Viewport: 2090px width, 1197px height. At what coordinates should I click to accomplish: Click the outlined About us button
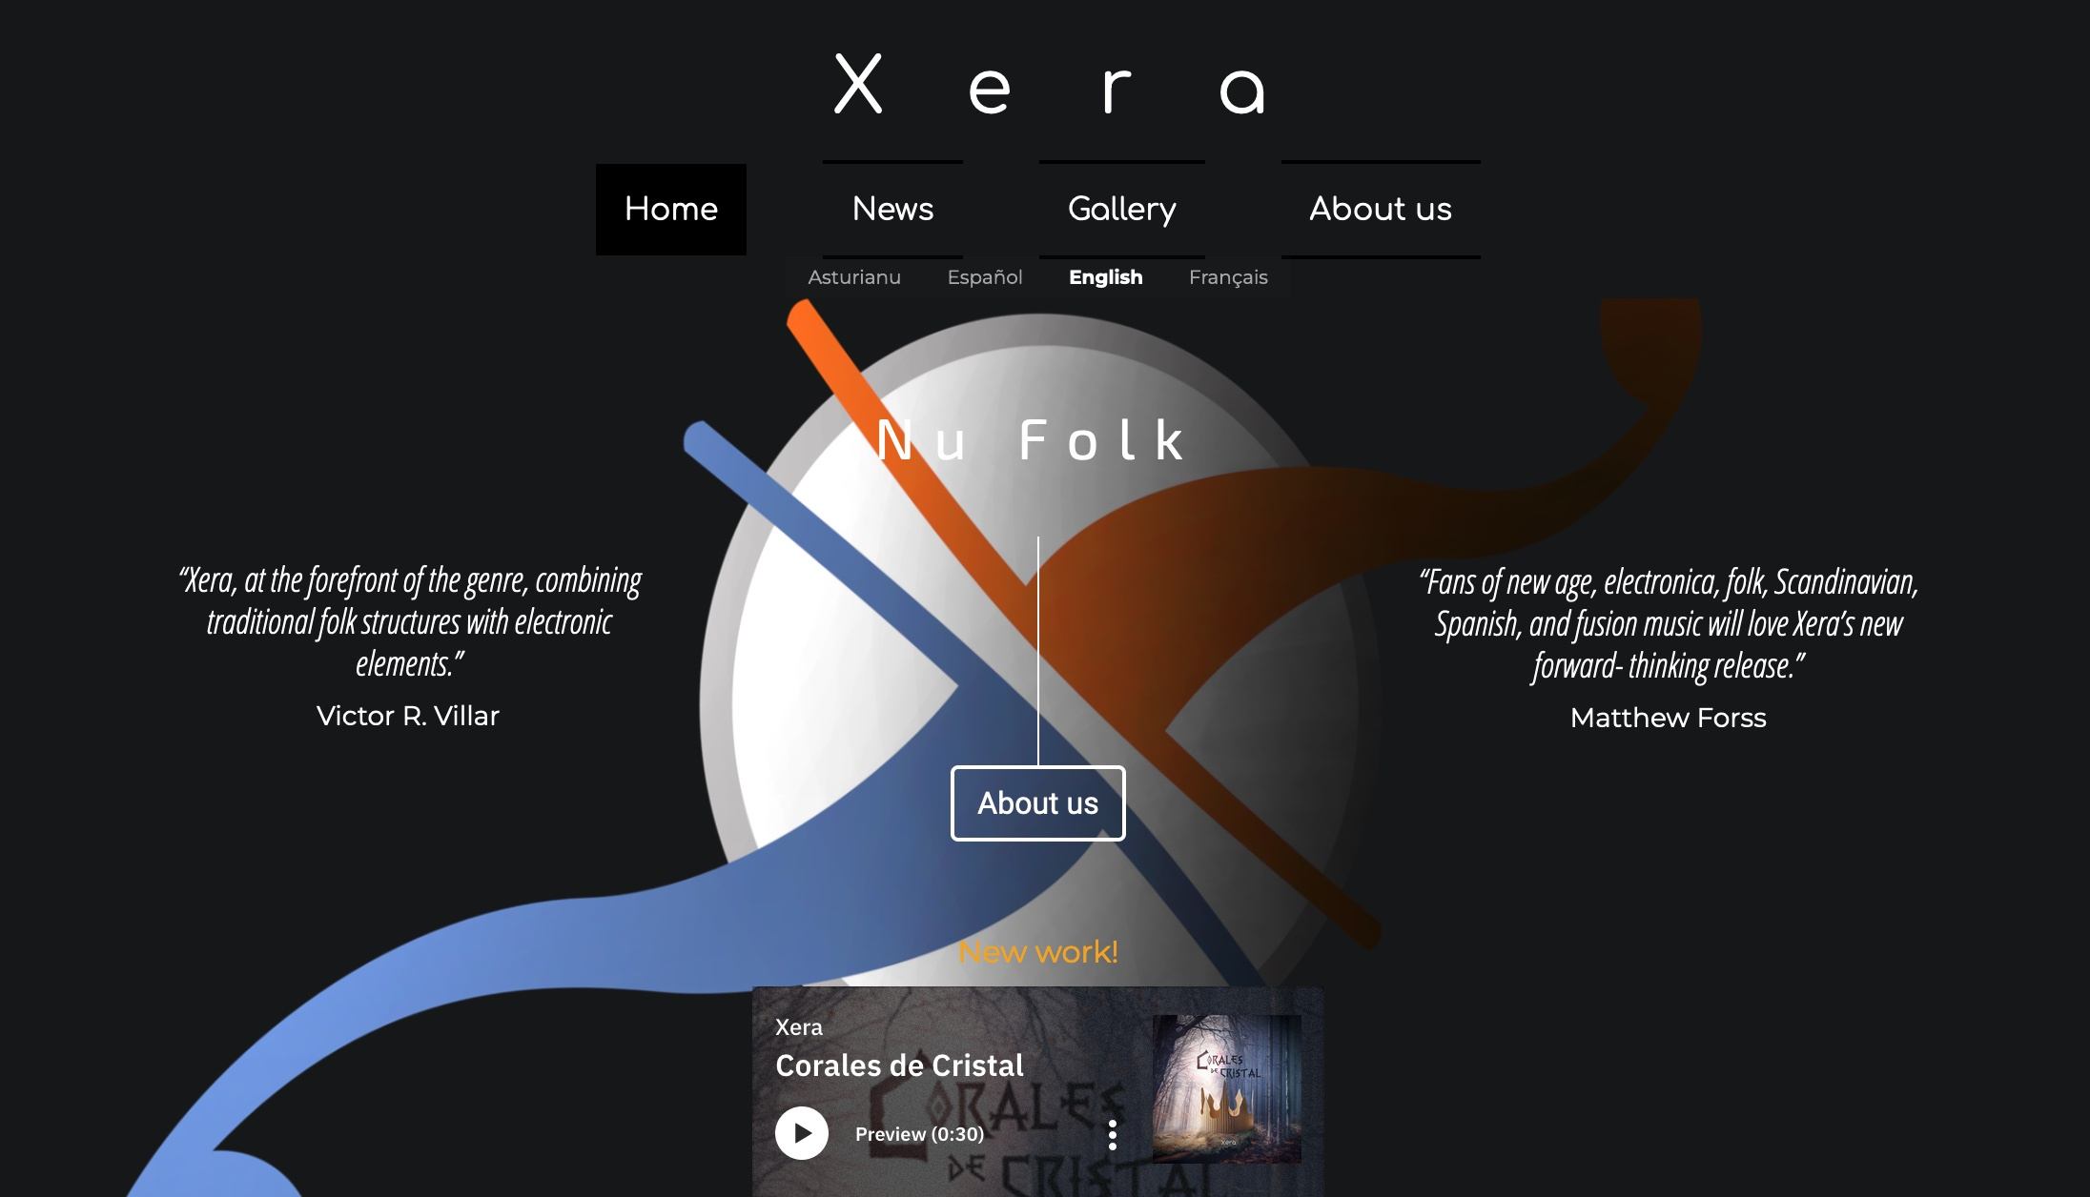coord(1038,803)
